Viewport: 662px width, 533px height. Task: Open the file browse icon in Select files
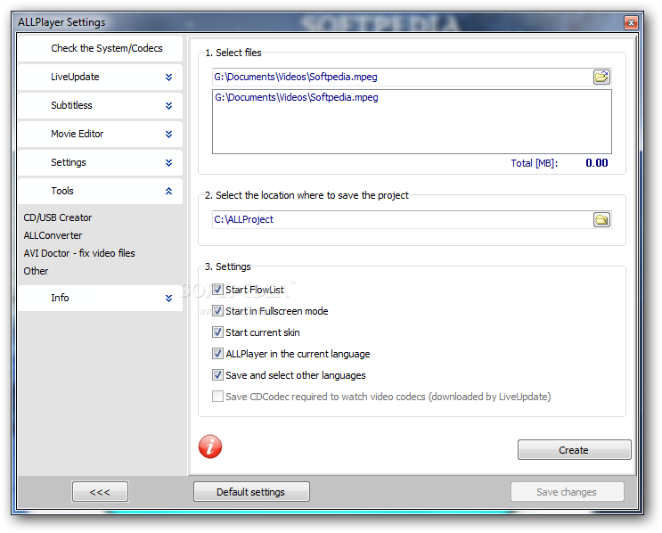coord(601,77)
